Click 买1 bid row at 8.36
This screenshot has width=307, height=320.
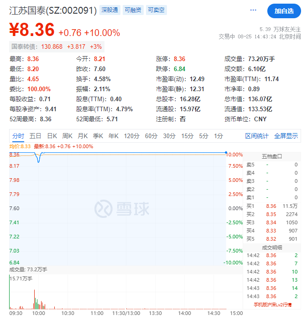(x=272, y=206)
